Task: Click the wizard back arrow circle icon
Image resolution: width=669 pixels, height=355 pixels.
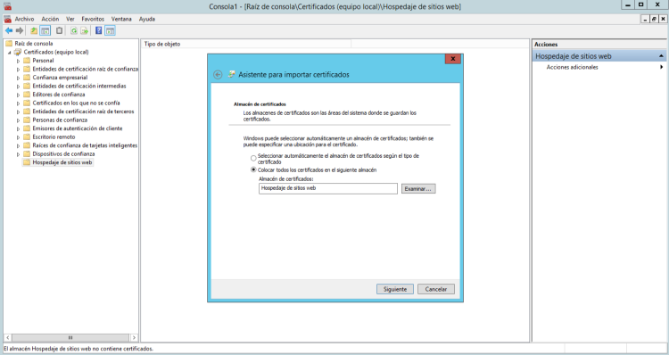Action: tap(218, 75)
